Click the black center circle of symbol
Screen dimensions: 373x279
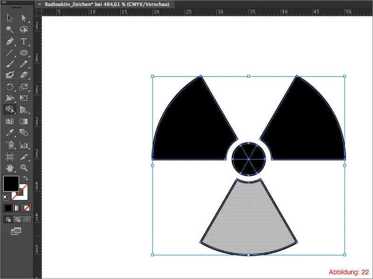tap(249, 159)
